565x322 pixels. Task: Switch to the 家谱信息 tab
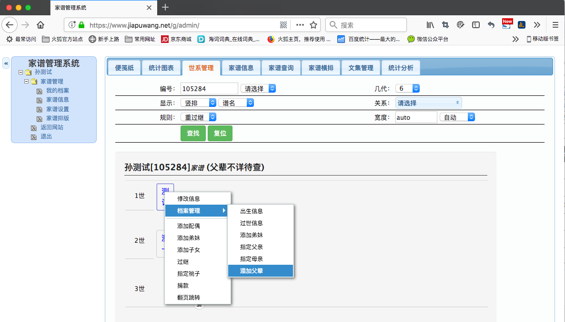coord(241,68)
